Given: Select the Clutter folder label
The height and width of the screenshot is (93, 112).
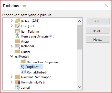Looking at the screenshot, I should tap(26, 52).
